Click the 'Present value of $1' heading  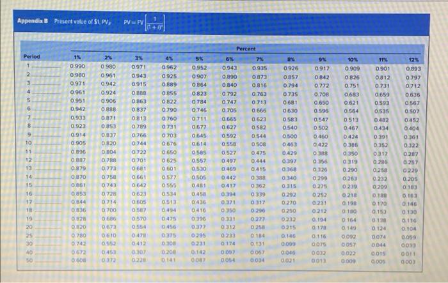click(83, 21)
